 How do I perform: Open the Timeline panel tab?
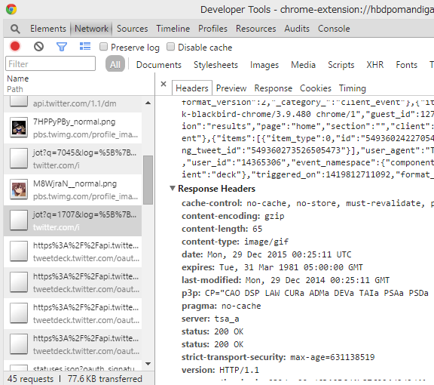173,29
